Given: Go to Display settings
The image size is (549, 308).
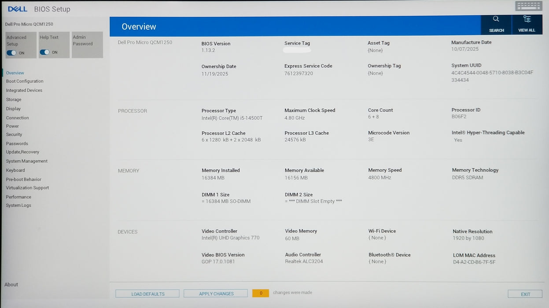Looking at the screenshot, I should (x=13, y=109).
